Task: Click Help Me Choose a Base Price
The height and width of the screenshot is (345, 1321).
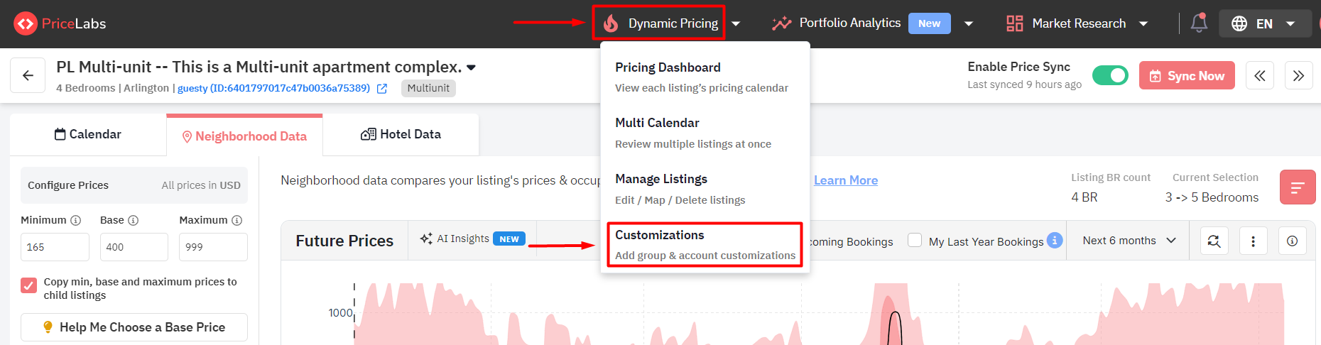Action: pyautogui.click(x=134, y=327)
